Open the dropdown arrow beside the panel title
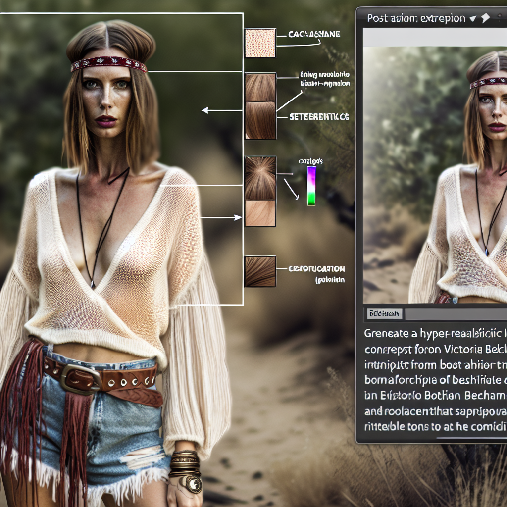The width and height of the screenshot is (507, 507). [473, 19]
